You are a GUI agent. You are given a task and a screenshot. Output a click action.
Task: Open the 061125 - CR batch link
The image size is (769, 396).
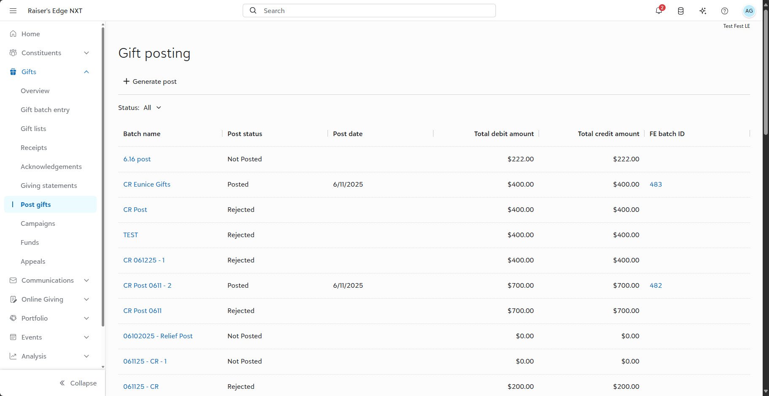tap(141, 386)
